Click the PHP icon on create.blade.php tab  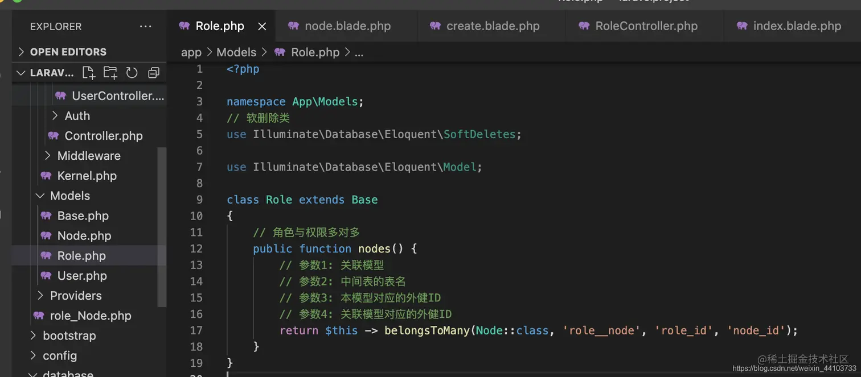(x=436, y=26)
